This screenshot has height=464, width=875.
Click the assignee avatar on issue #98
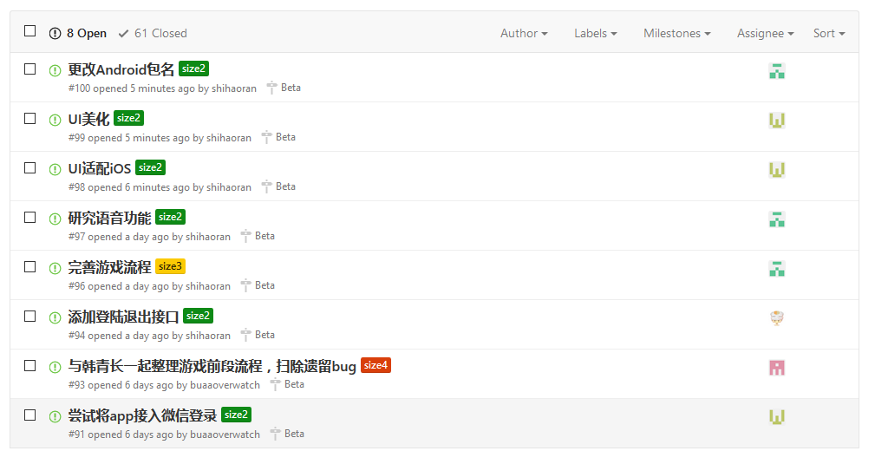pos(777,170)
